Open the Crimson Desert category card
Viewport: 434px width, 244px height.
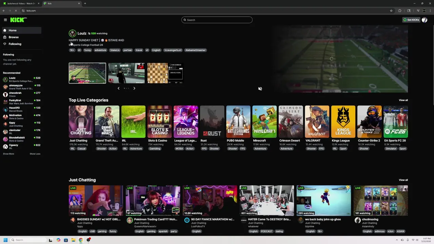[x=291, y=122]
